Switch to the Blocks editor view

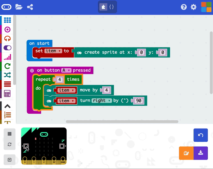(x=103, y=7)
